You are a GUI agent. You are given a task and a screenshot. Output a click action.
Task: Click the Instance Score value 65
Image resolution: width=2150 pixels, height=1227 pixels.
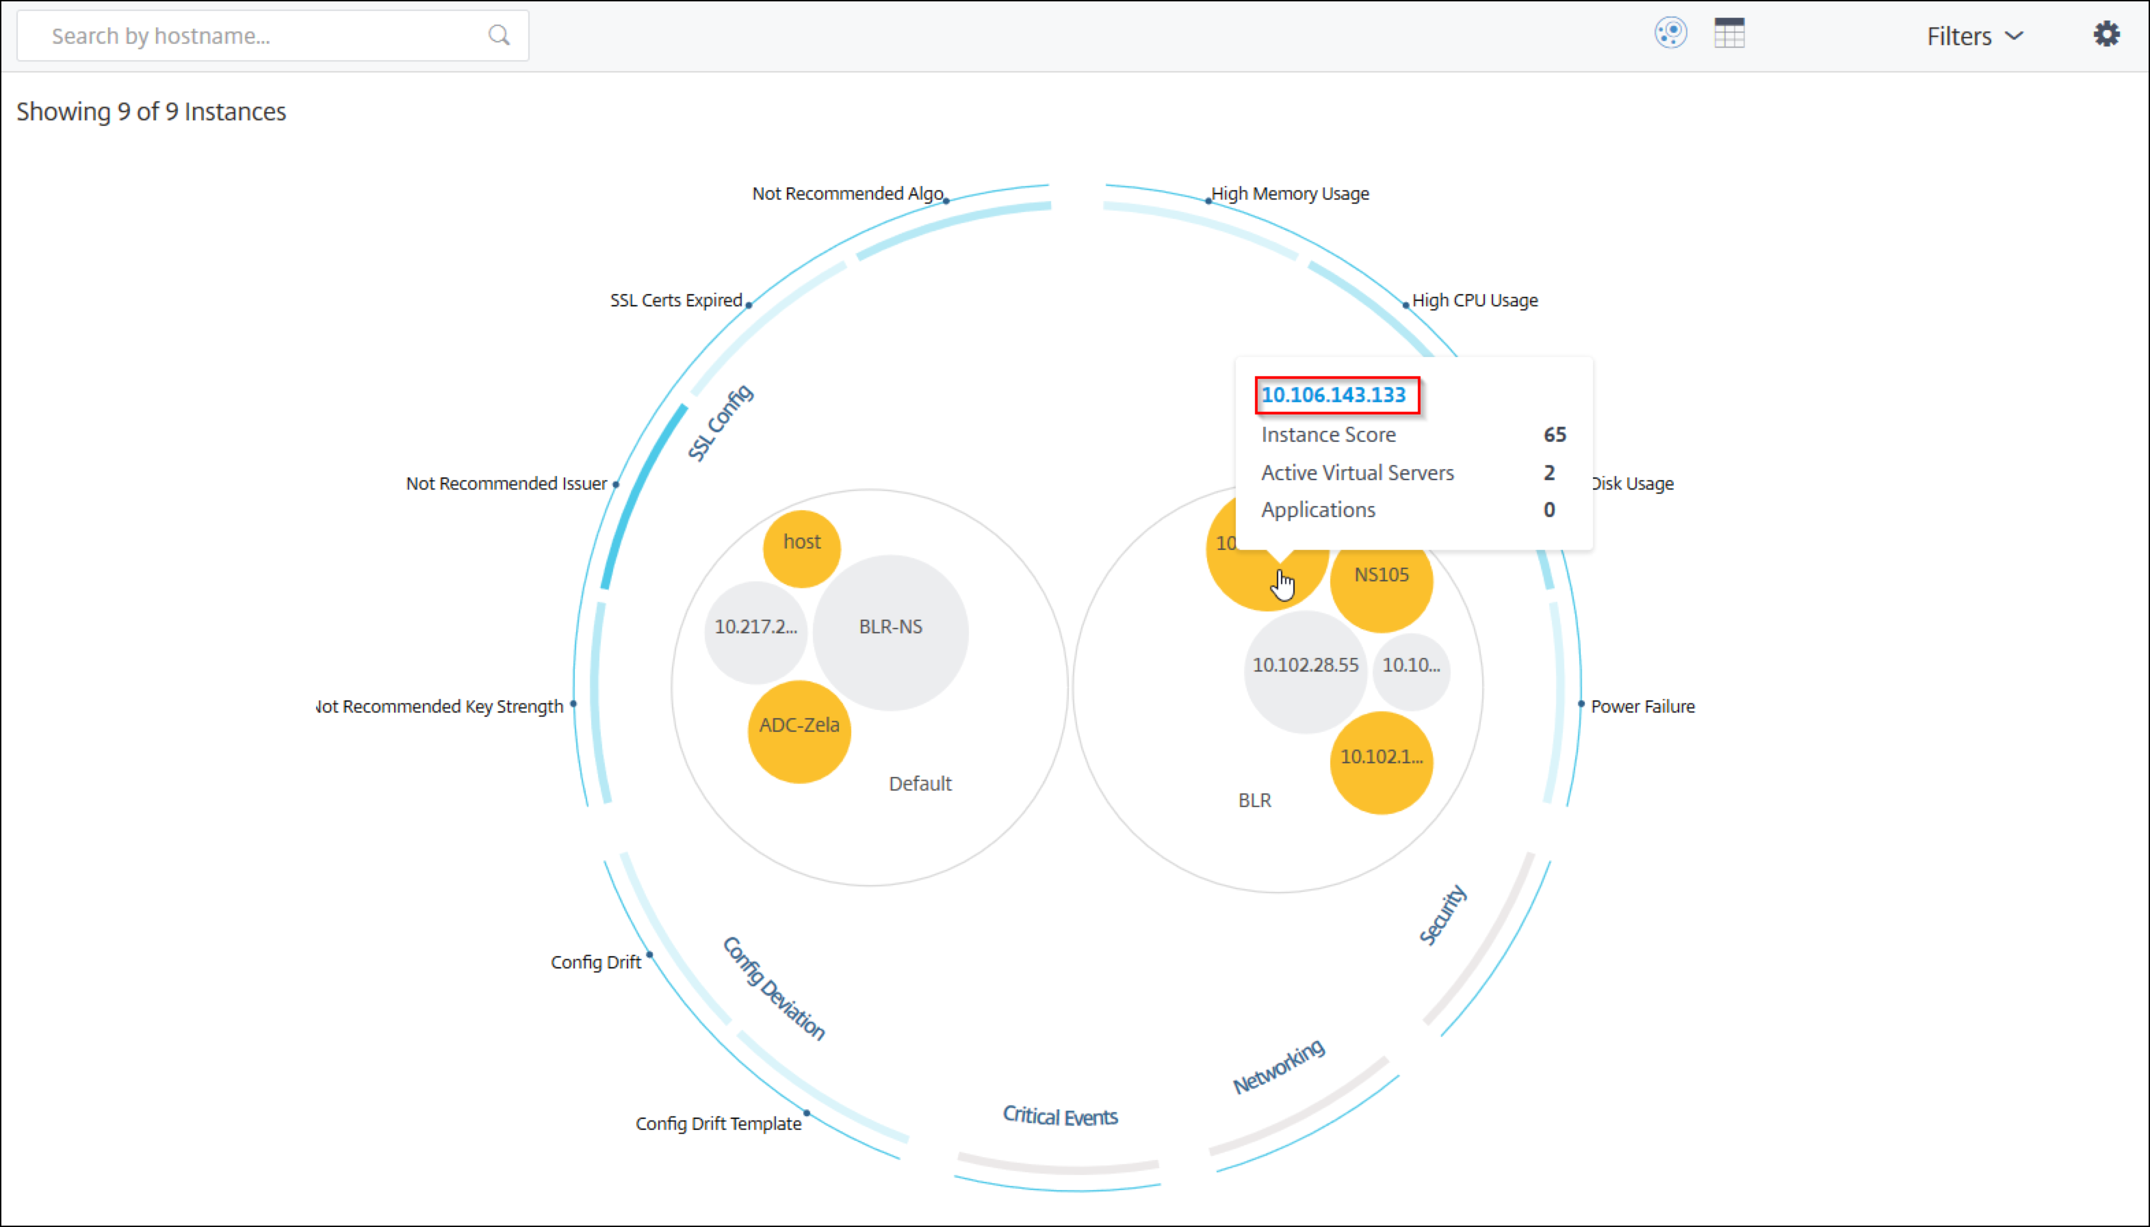pos(1555,435)
